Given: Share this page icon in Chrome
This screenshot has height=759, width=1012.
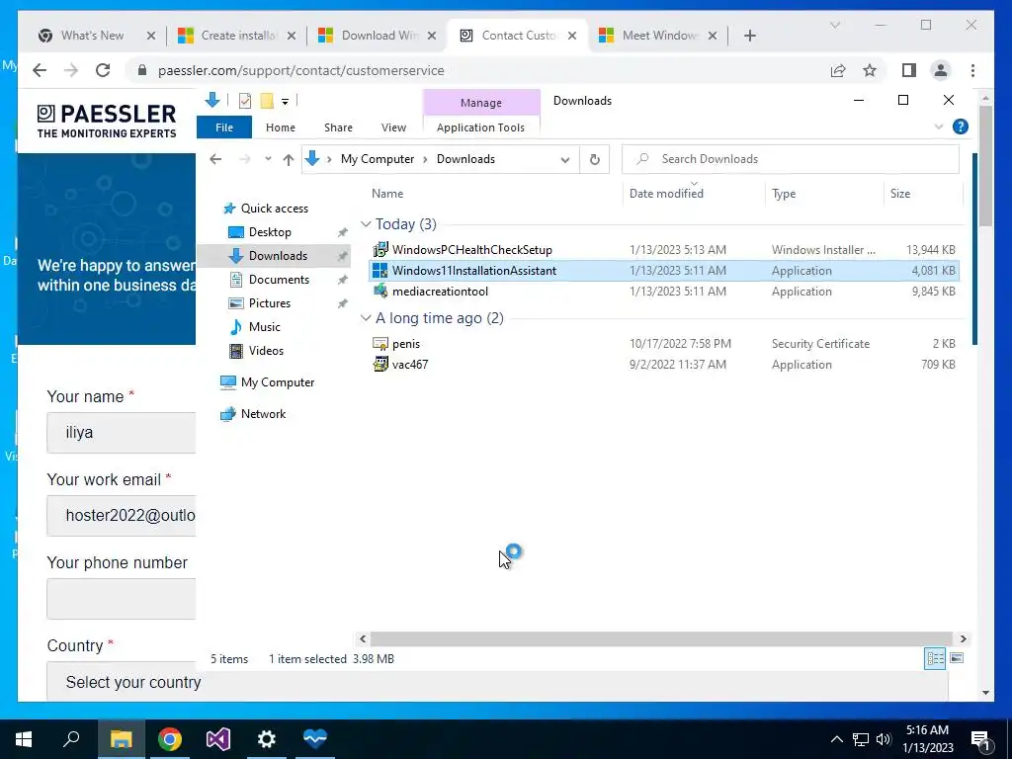Looking at the screenshot, I should 838,70.
